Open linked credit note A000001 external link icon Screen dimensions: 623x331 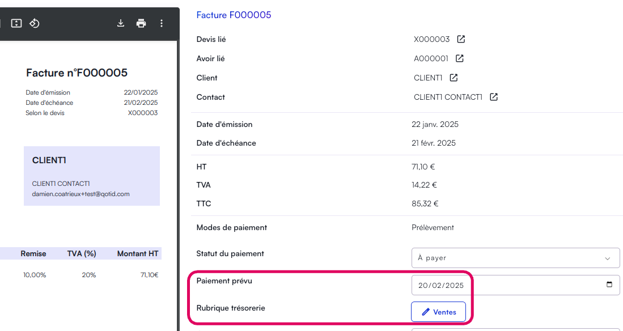pyautogui.click(x=460, y=59)
